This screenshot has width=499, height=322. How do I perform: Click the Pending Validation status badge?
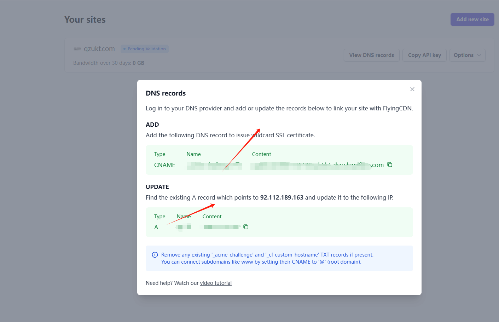(145, 49)
